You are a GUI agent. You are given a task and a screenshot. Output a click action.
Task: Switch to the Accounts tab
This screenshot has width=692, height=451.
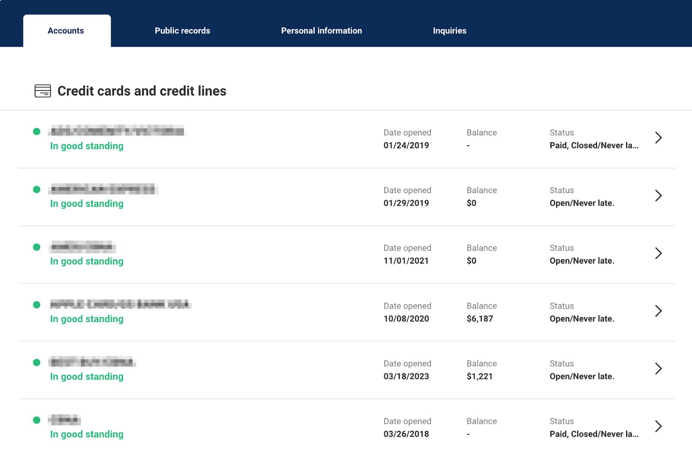pos(67,31)
